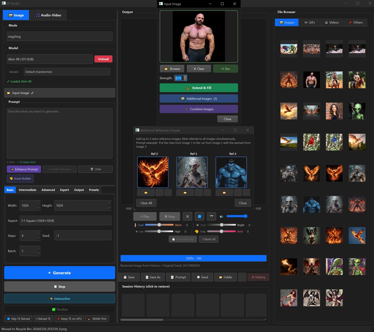This screenshot has height=332, width=374.
Task: Browse for an input image
Action: (172, 69)
